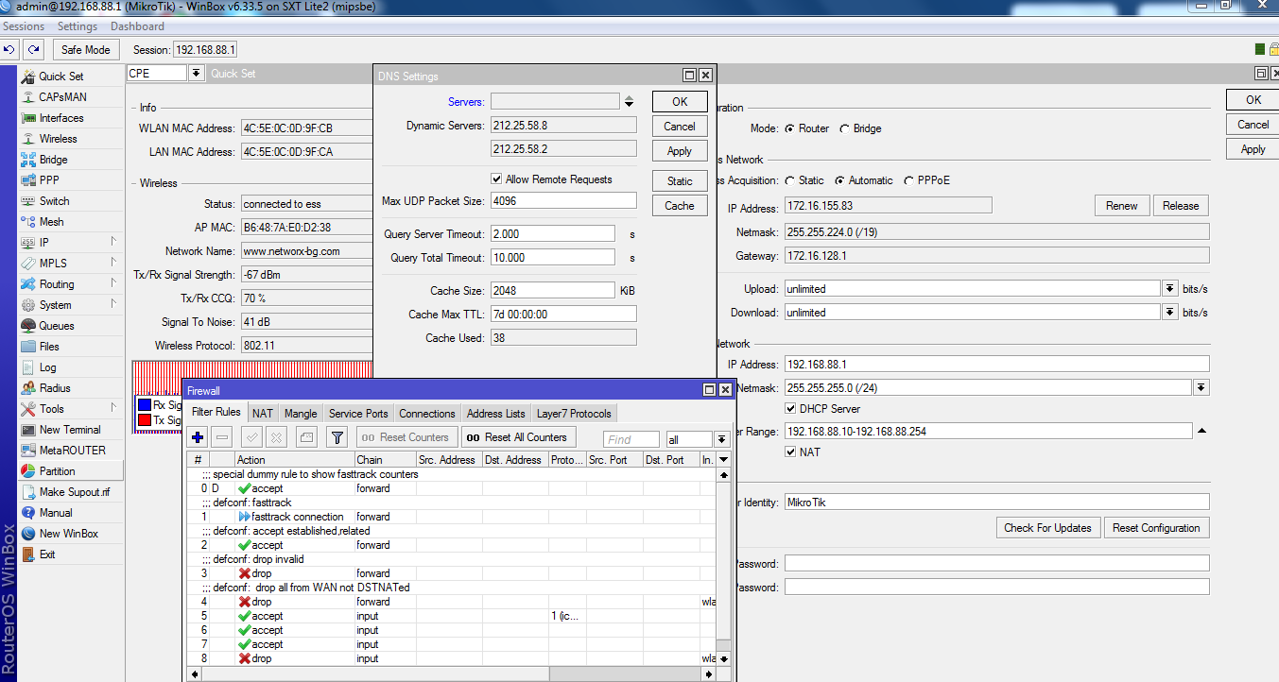Click the comment icon in Firewall toolbar
The width and height of the screenshot is (1279, 682).
pyautogui.click(x=305, y=437)
